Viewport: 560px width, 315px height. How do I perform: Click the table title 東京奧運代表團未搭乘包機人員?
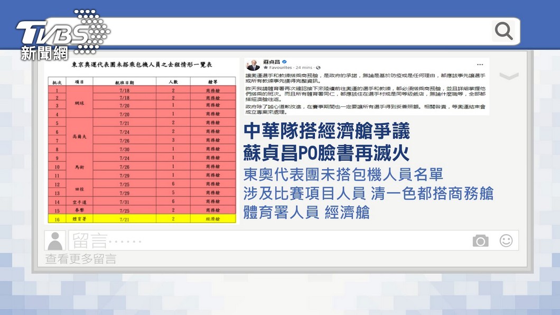coord(142,64)
